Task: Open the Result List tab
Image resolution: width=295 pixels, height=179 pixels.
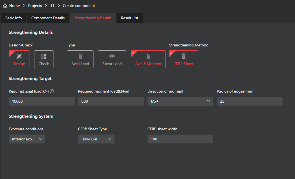Action: tap(129, 18)
